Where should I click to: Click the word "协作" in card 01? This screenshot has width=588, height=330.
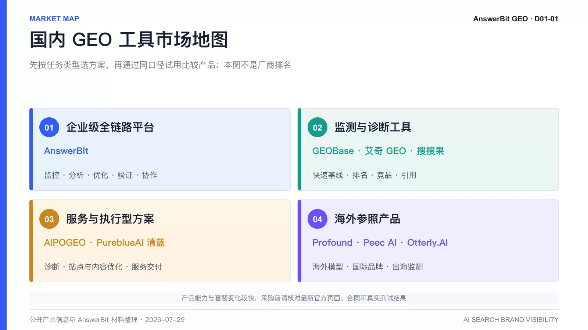pyautogui.click(x=150, y=175)
